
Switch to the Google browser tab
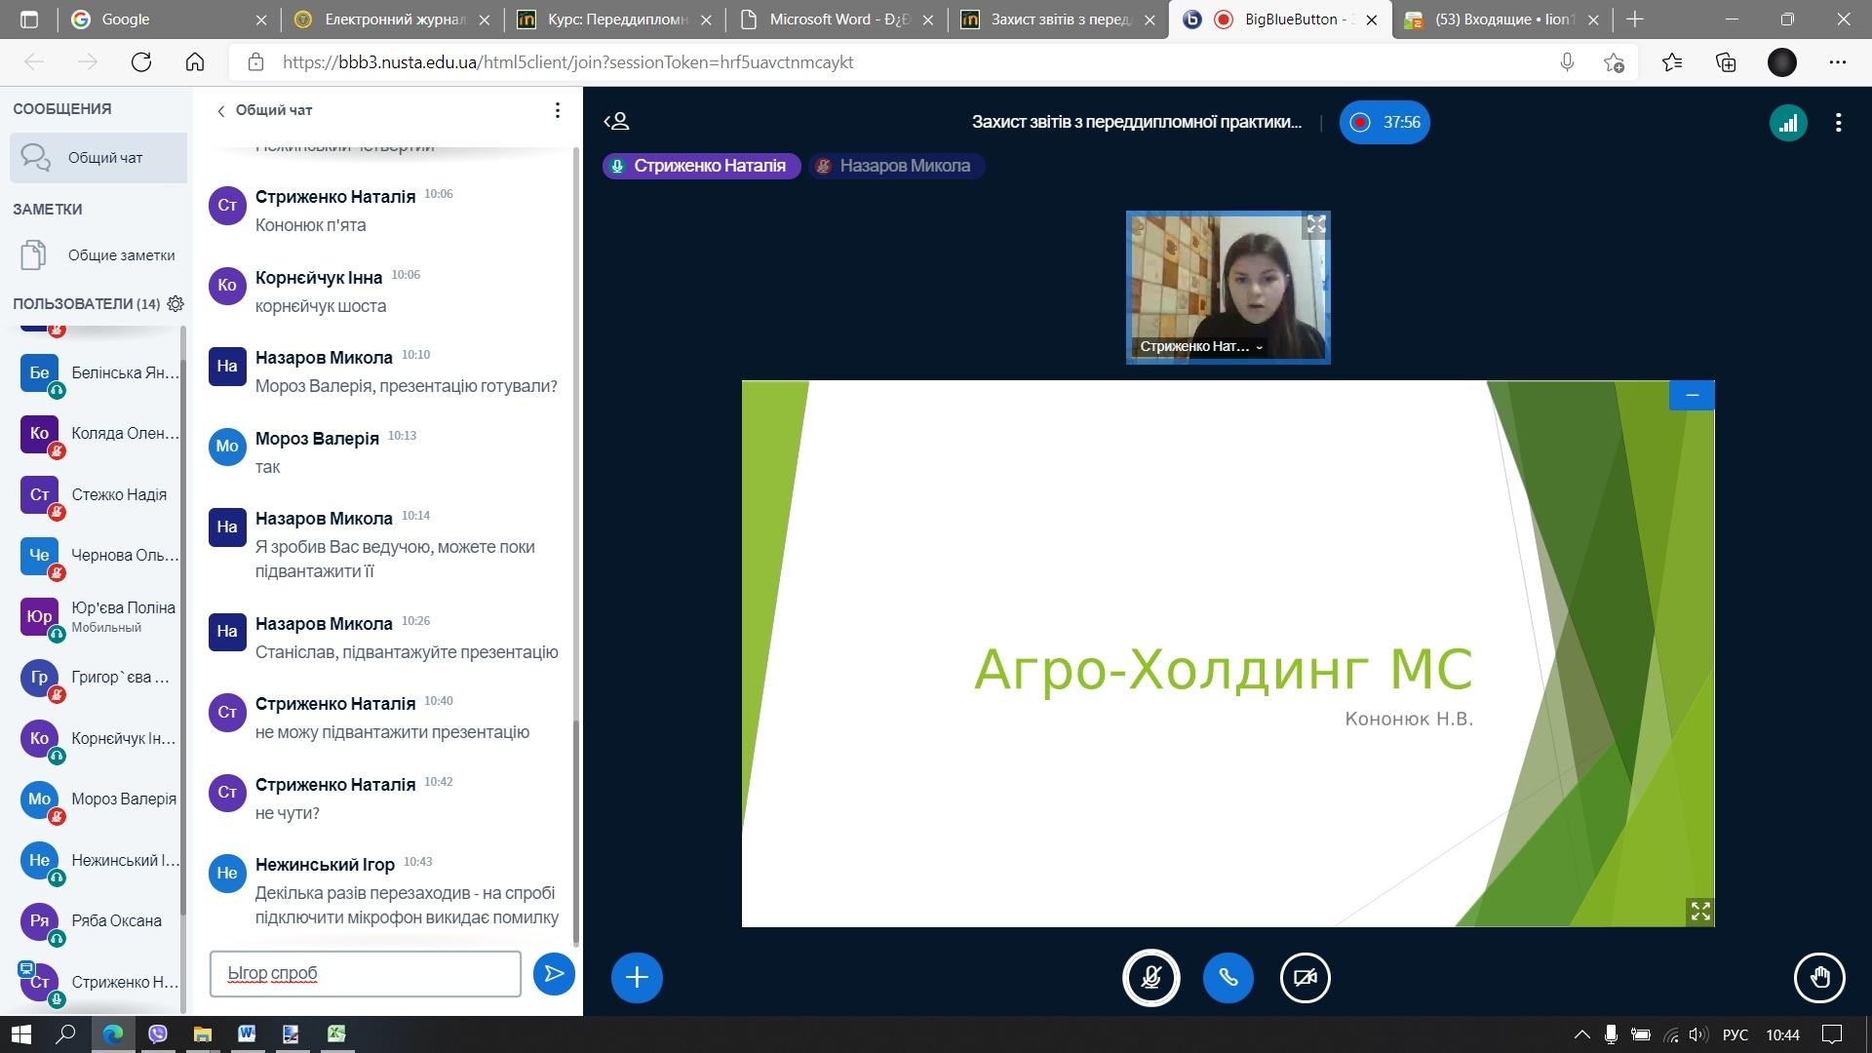(171, 19)
